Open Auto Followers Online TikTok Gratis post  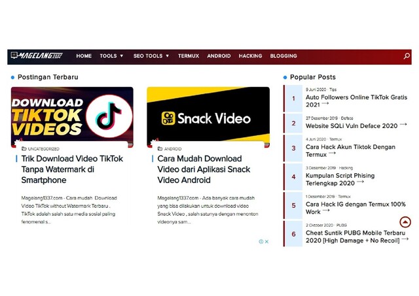coord(356,101)
